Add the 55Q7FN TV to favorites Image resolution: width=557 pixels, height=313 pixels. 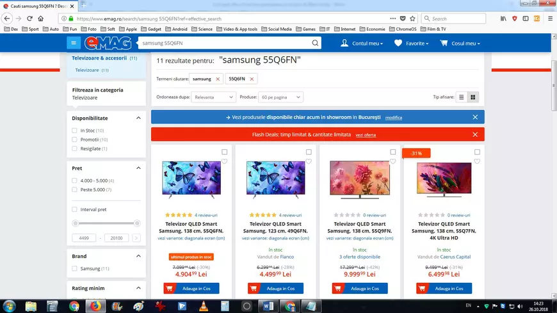tap(477, 161)
